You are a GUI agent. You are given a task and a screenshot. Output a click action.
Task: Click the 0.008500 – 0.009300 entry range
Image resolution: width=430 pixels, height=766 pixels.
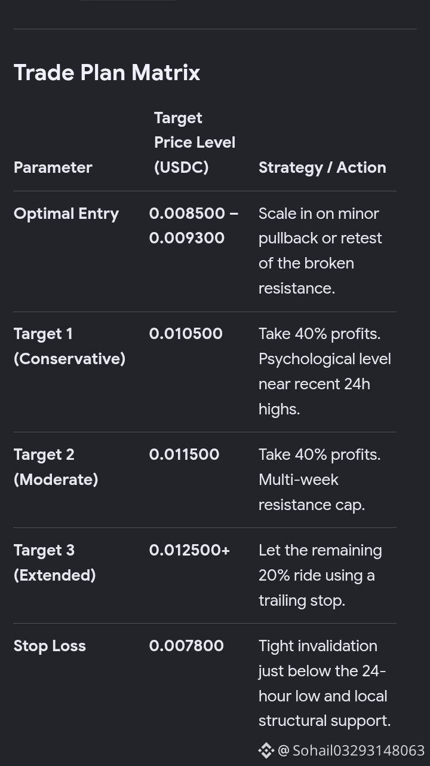click(x=193, y=225)
